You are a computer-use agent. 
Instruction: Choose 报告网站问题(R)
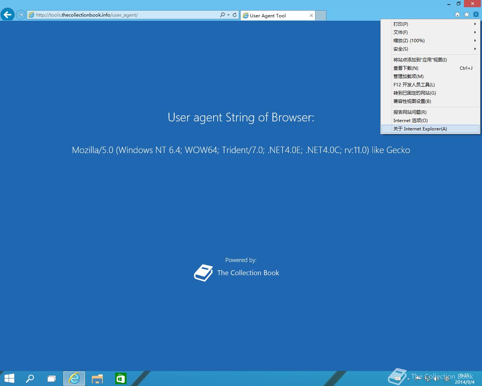430,112
